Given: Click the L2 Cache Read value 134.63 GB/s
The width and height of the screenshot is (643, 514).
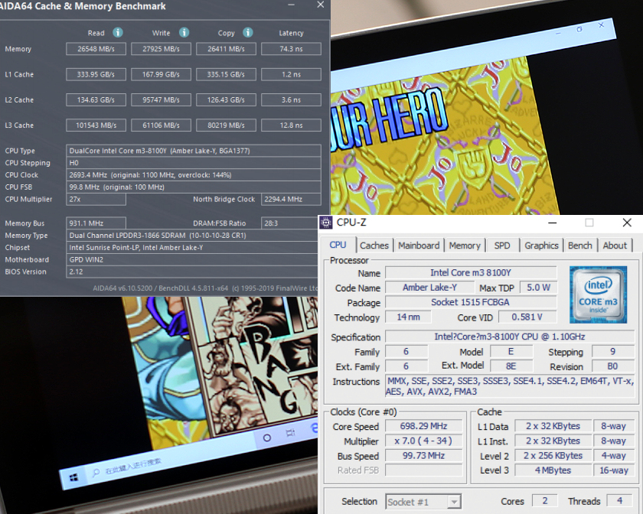Looking at the screenshot, I should coord(96,99).
